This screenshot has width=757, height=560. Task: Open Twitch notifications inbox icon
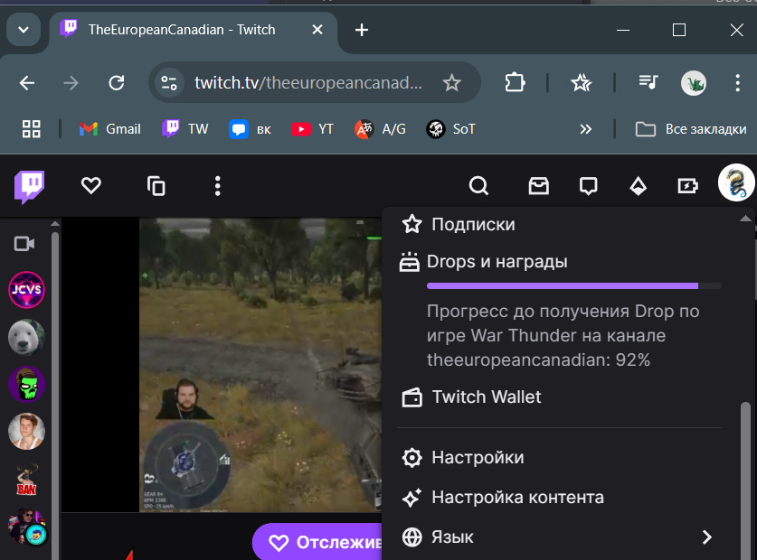[538, 186]
